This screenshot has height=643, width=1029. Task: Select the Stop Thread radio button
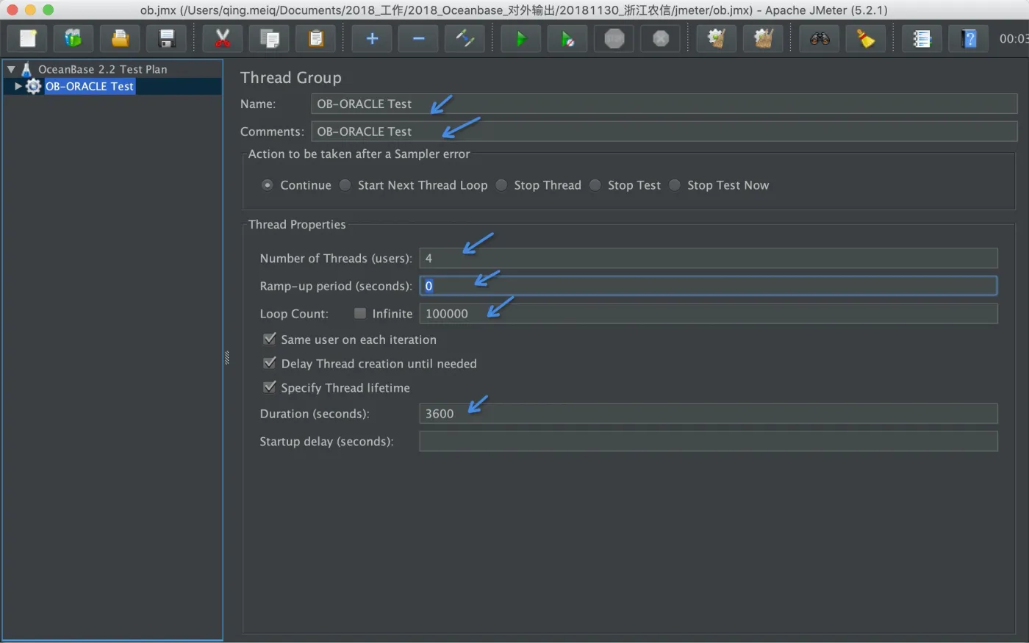point(501,185)
